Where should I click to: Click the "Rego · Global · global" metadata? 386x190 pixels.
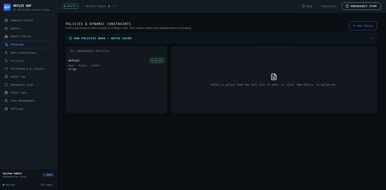coord(84,66)
